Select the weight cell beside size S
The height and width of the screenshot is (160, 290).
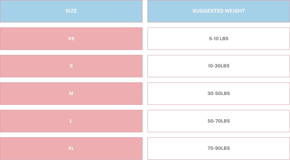(x=219, y=66)
